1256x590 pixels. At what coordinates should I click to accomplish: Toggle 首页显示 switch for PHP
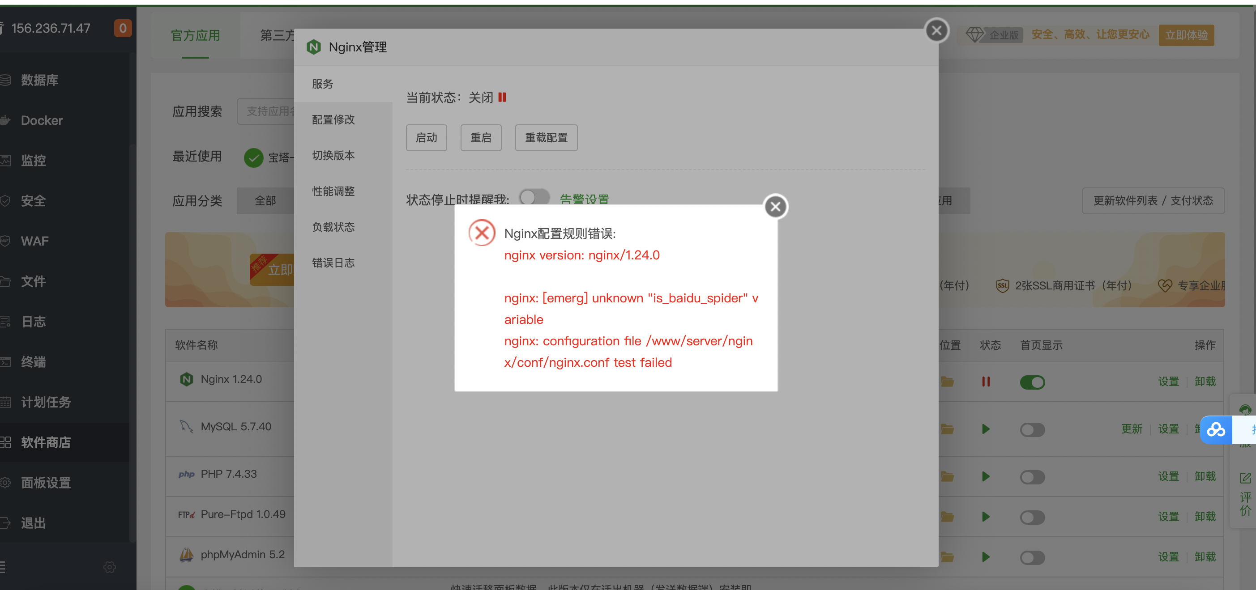[x=1032, y=477]
